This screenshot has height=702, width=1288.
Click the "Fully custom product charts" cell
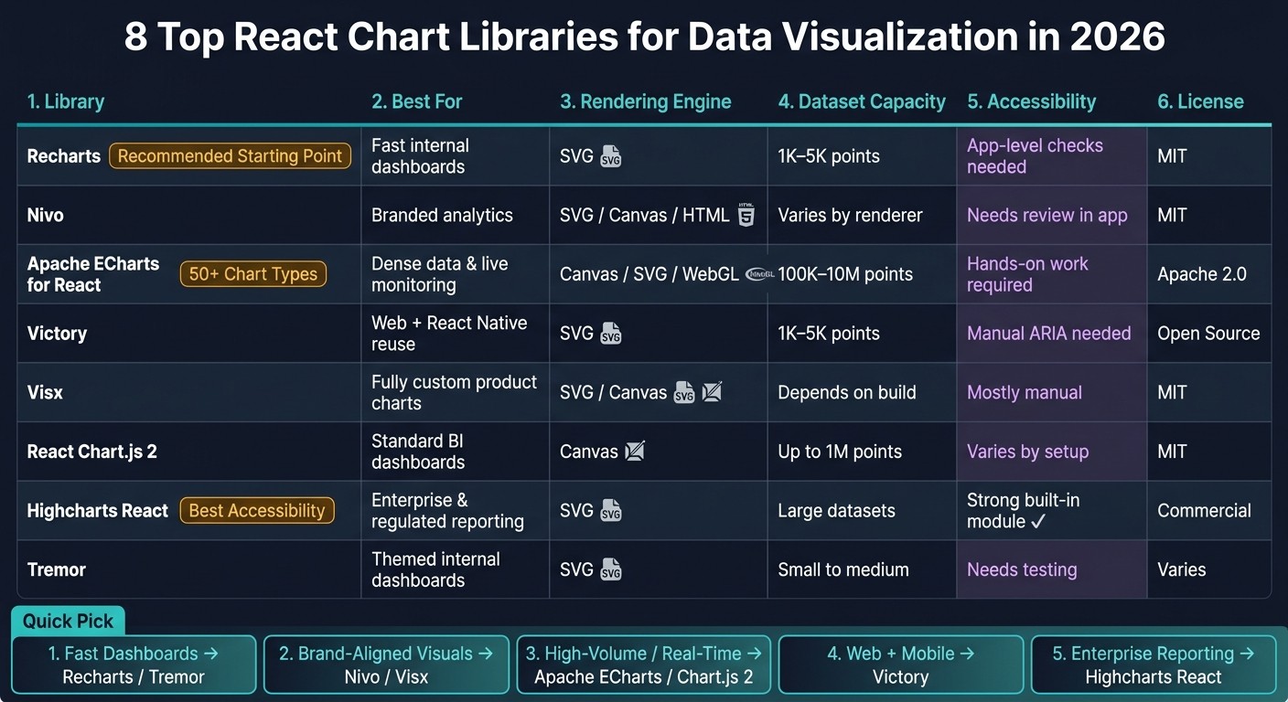click(x=455, y=392)
